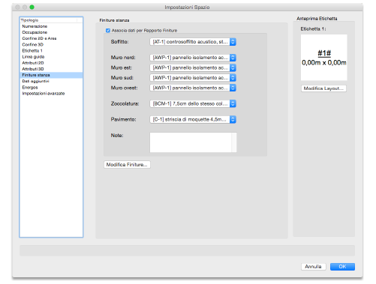Select Finiture stanza list item

click(51, 75)
